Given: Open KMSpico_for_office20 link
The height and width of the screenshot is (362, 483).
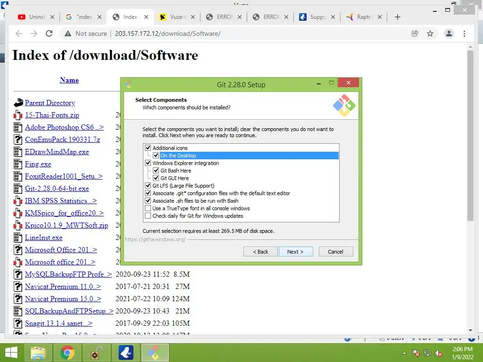Looking at the screenshot, I should tap(64, 213).
